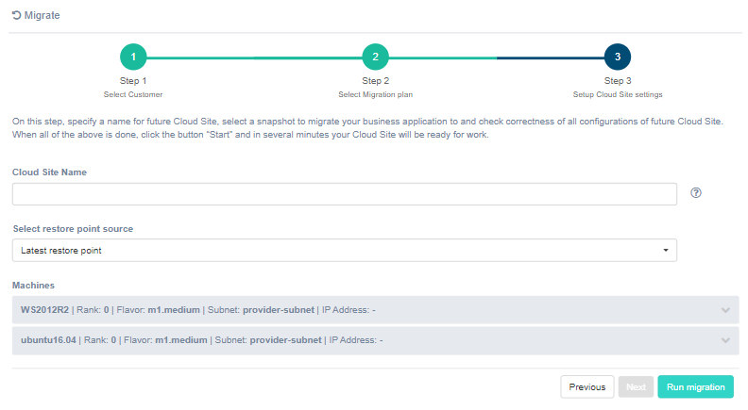Open the restore point source dropdown
This screenshot has height=410, width=748.
pos(344,251)
